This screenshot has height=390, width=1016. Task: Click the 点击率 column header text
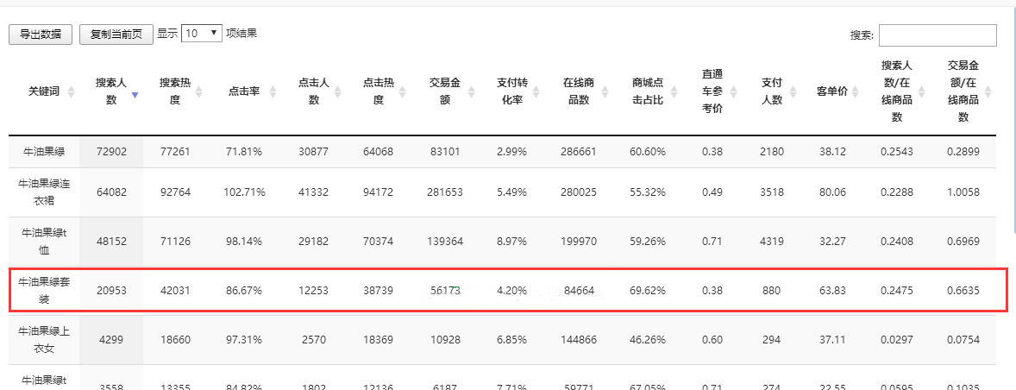[x=244, y=92]
